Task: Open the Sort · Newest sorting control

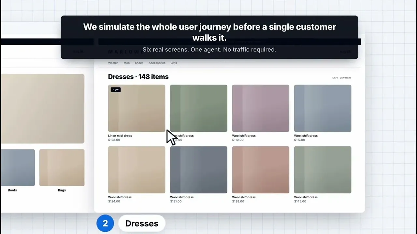Action: click(341, 78)
